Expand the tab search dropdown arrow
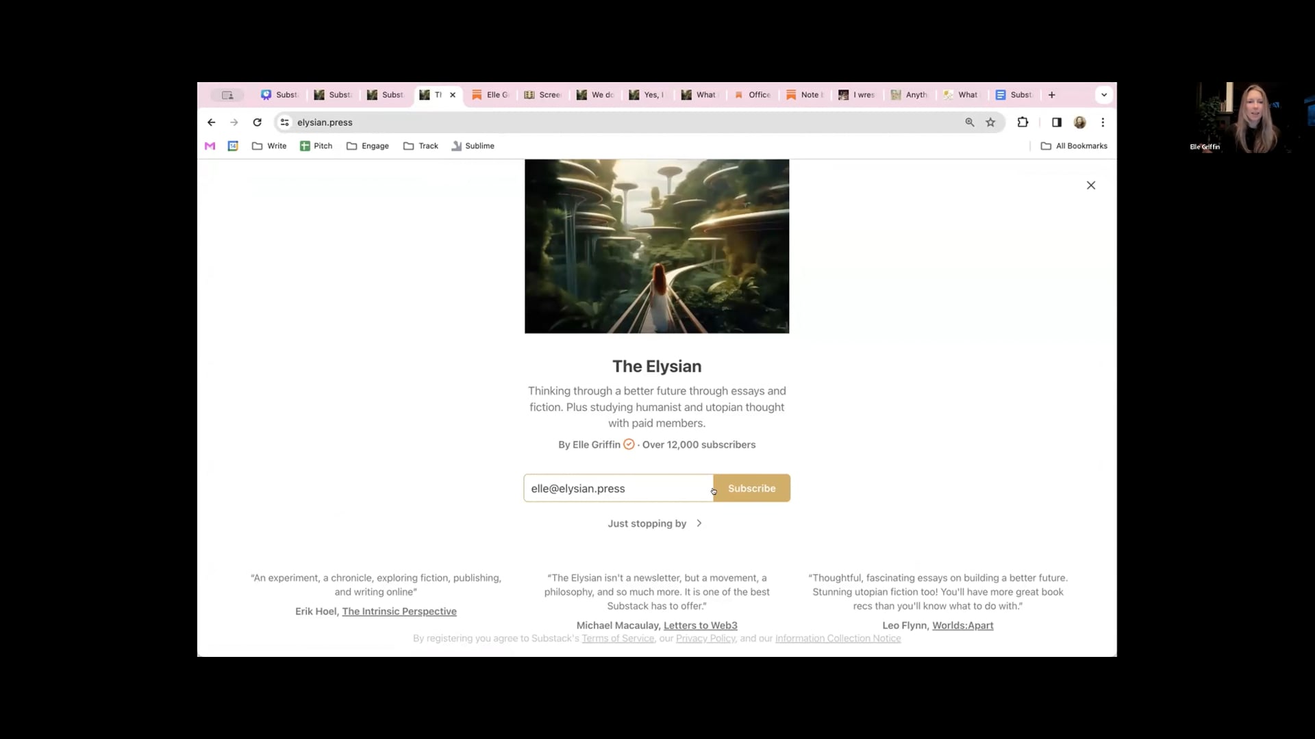This screenshot has height=739, width=1315. coord(1104,95)
